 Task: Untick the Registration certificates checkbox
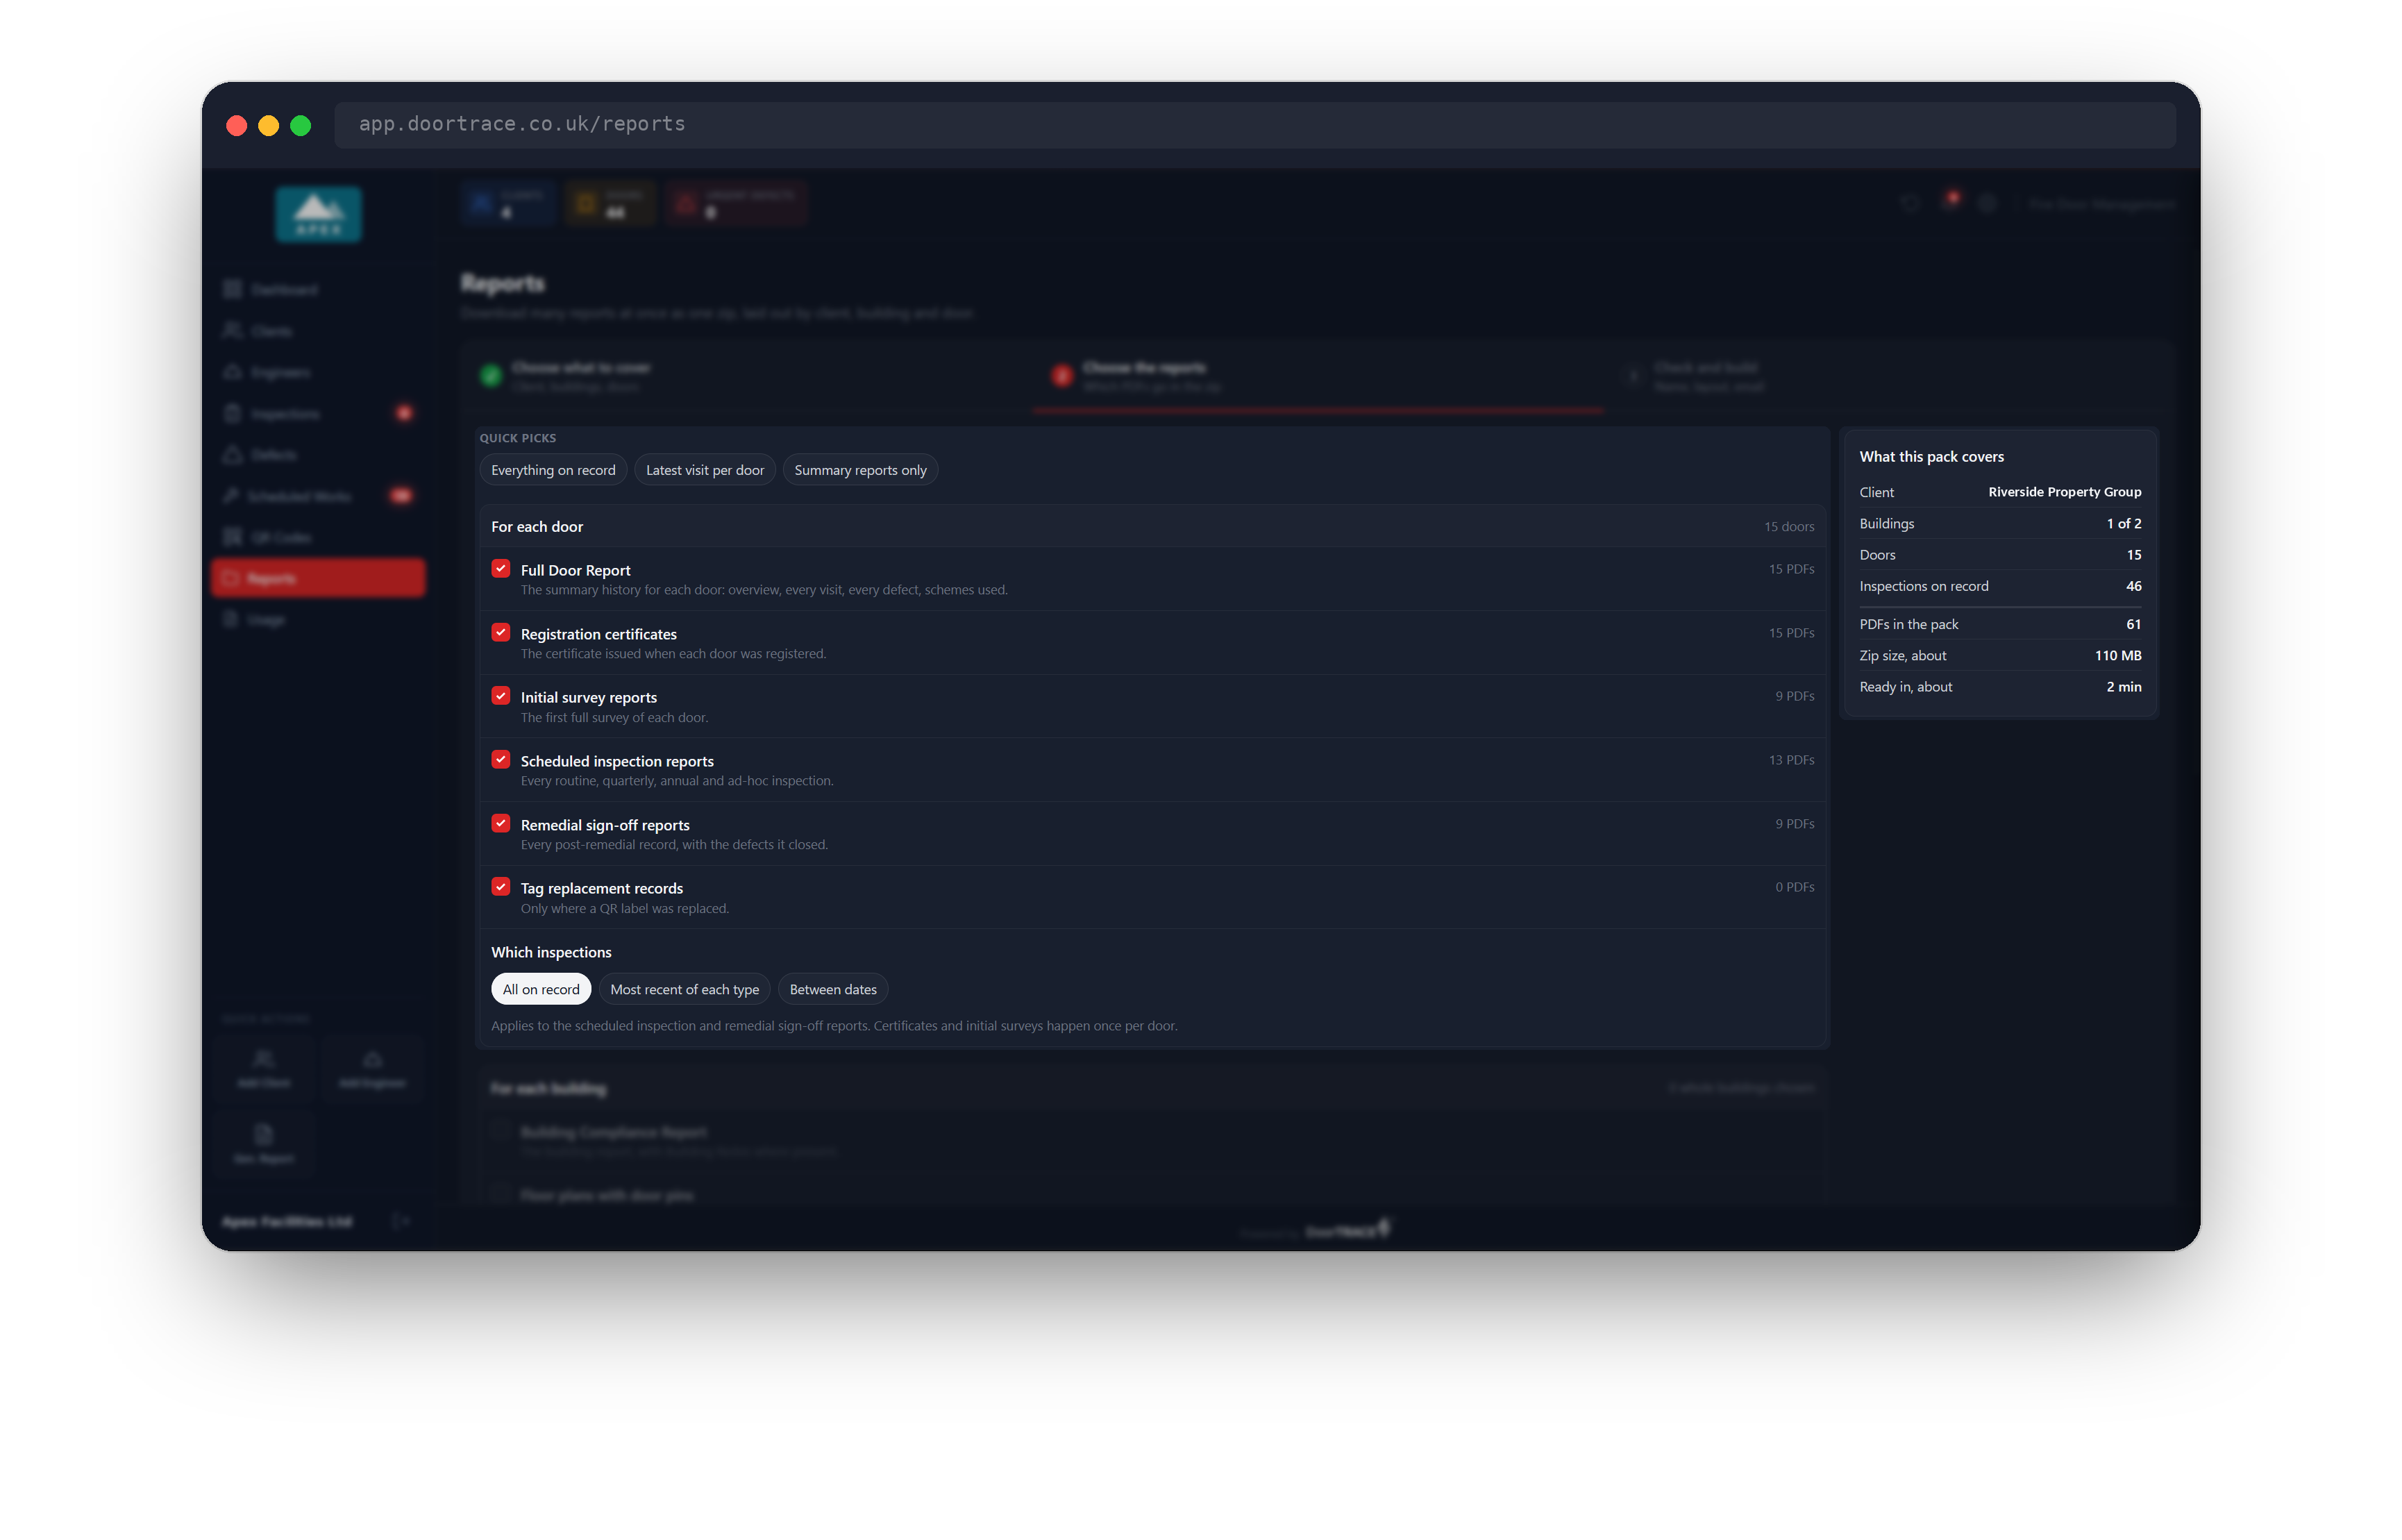point(501,632)
